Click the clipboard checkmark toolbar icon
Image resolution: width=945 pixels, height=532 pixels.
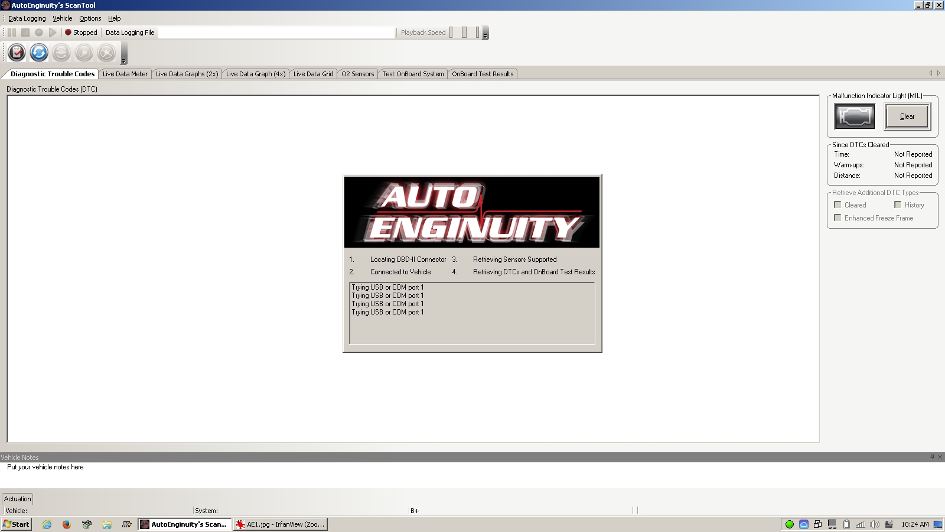point(17,53)
